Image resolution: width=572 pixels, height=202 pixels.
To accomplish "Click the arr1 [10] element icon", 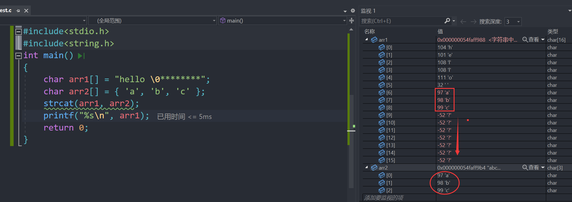I will [x=382, y=122].
